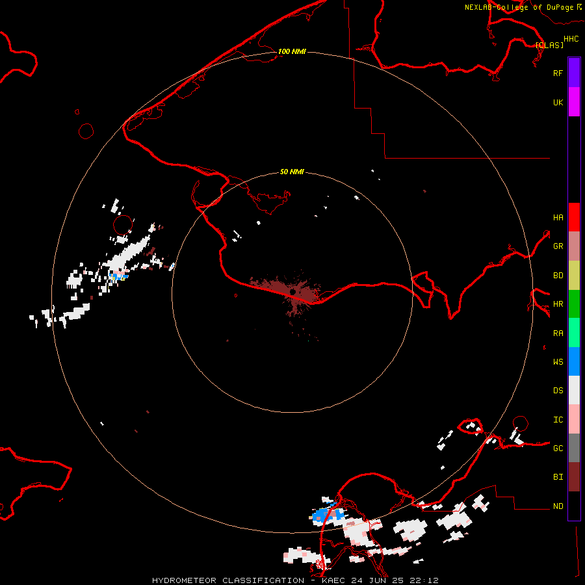
Task: Click the 'BI' legend label text
Action: [x=558, y=477]
